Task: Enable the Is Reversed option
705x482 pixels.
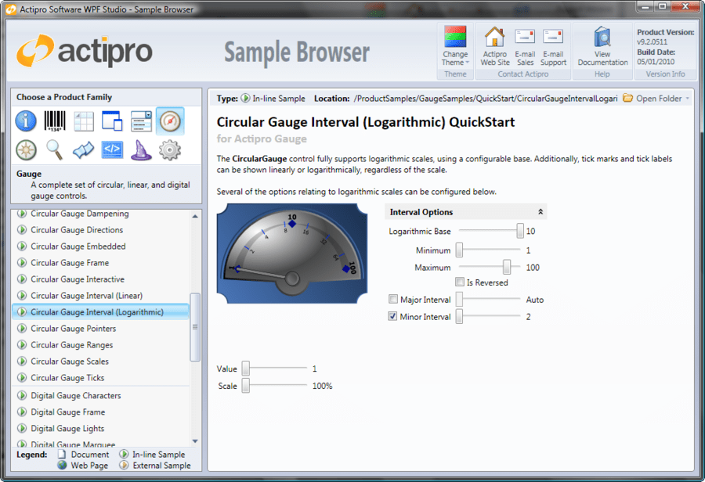Action: pos(460,282)
